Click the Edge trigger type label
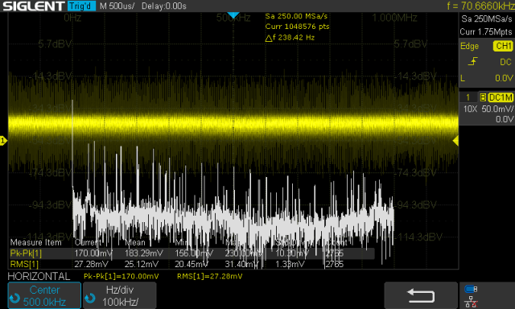 [x=469, y=46]
